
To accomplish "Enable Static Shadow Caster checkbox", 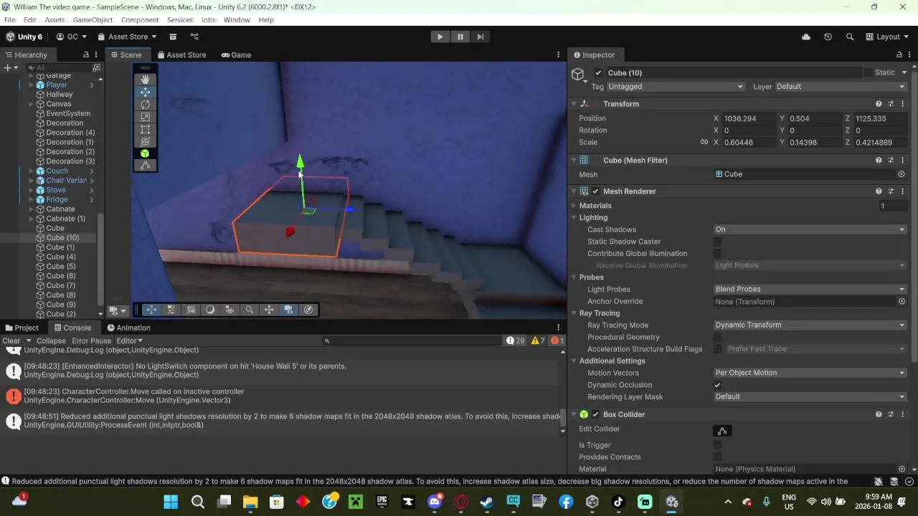I will click(x=717, y=242).
